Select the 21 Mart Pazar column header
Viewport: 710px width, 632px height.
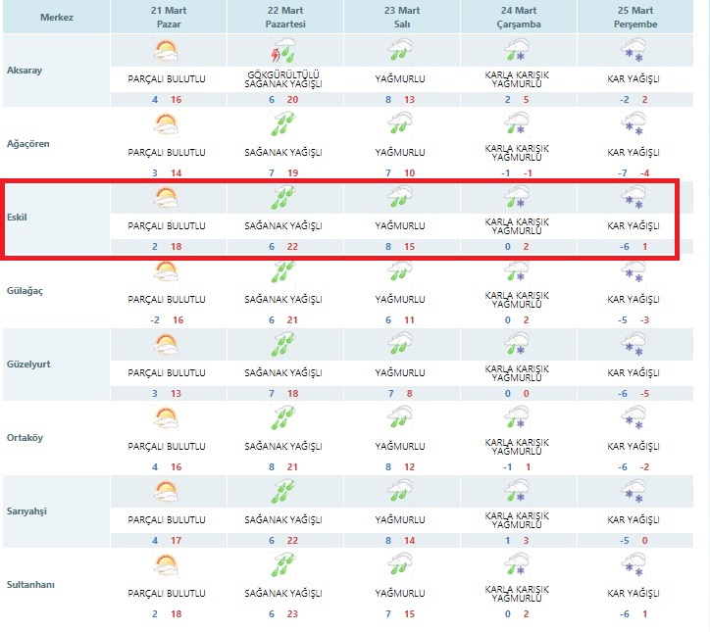pyautogui.click(x=167, y=17)
